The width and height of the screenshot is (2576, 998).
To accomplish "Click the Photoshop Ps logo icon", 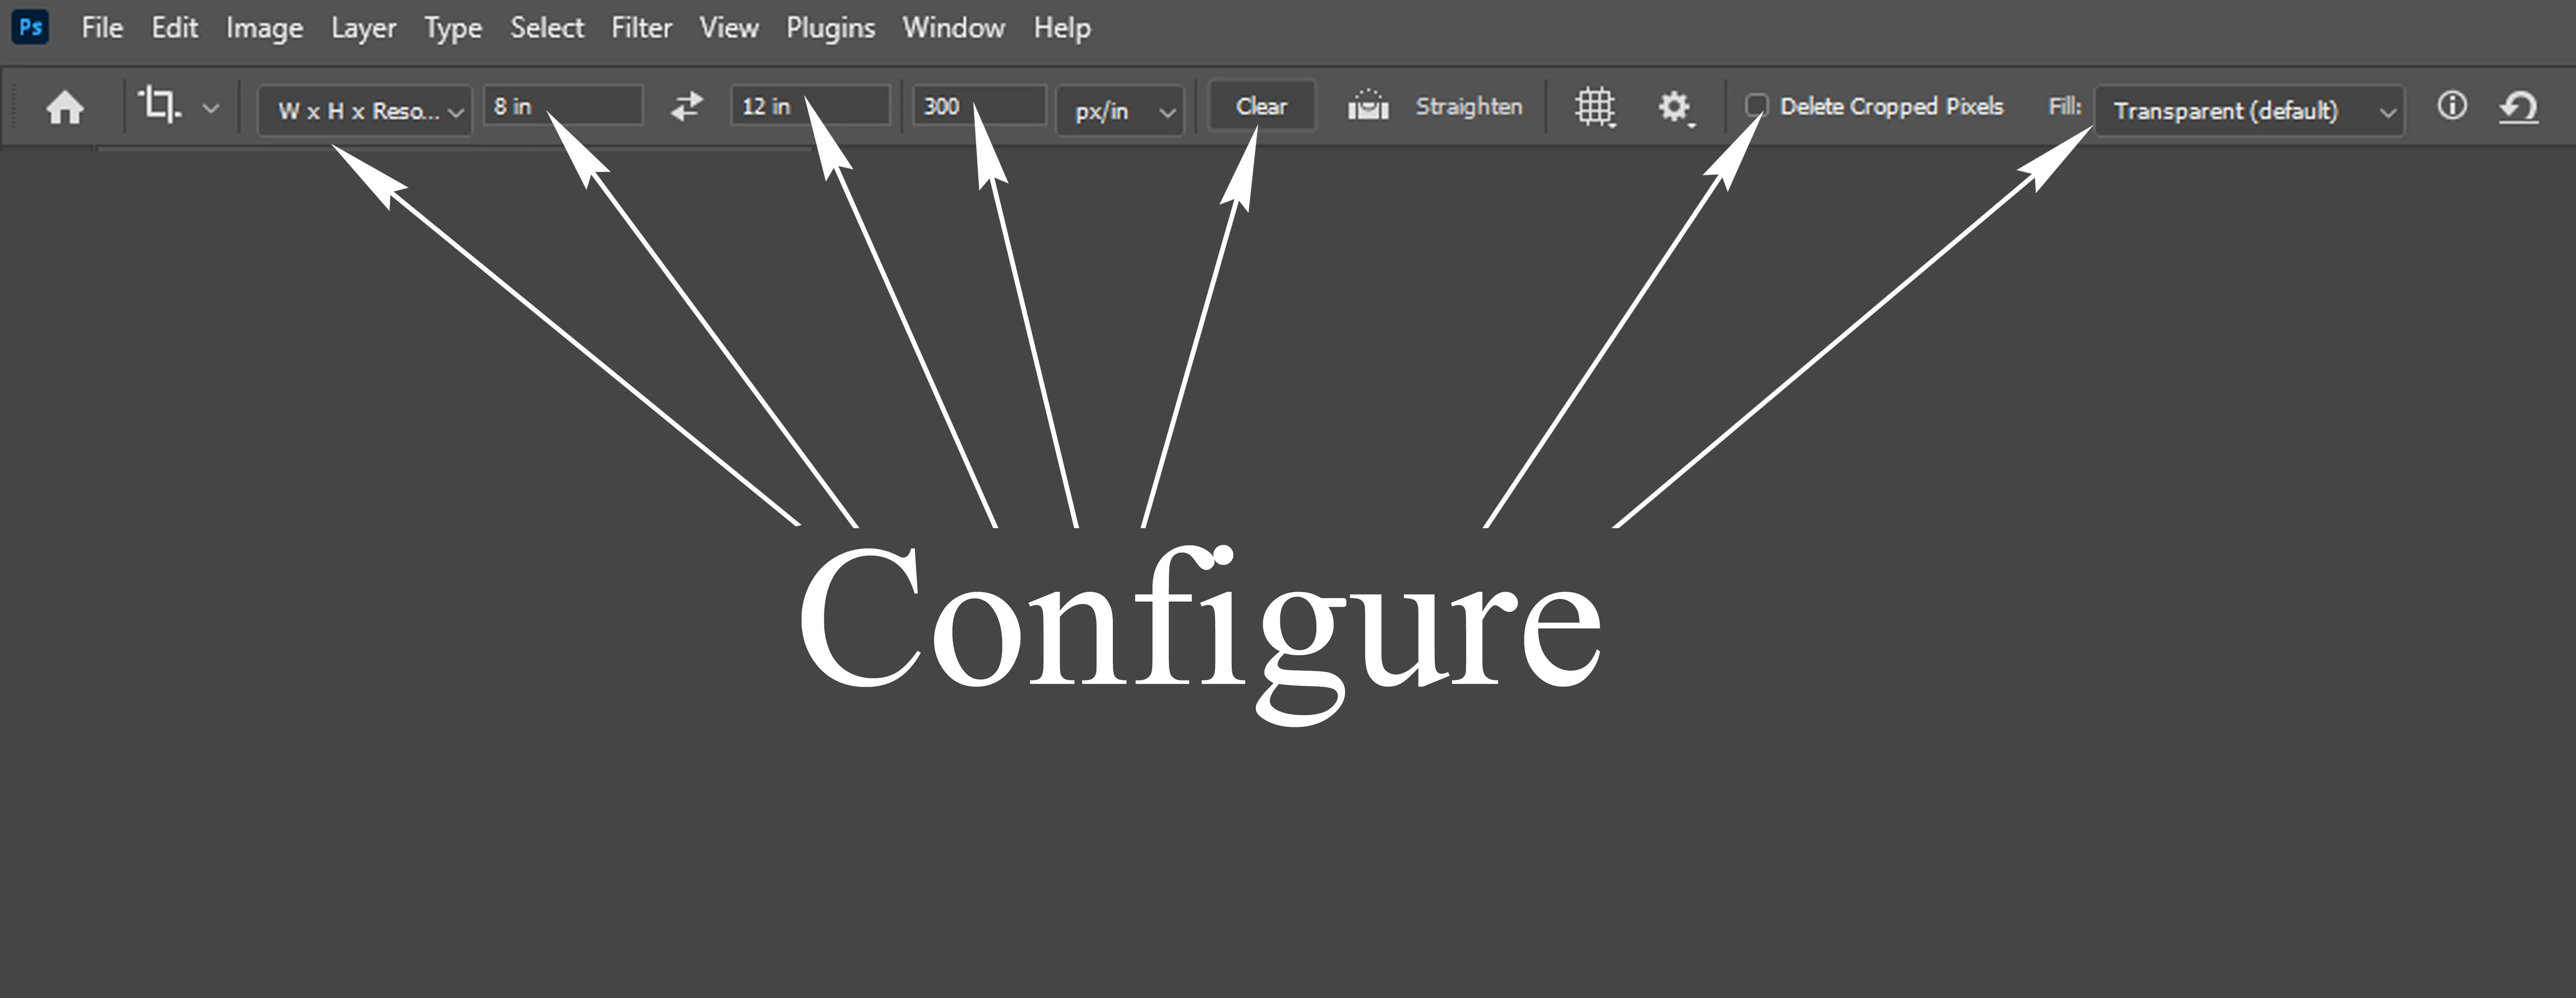I will click(x=30, y=27).
